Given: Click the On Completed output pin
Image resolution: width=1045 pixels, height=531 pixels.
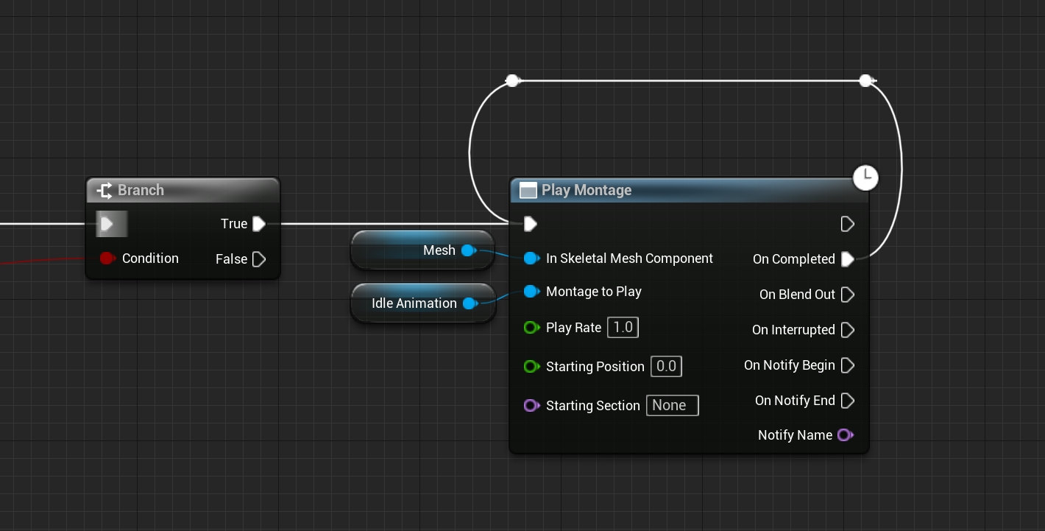Looking at the screenshot, I should pos(847,259).
